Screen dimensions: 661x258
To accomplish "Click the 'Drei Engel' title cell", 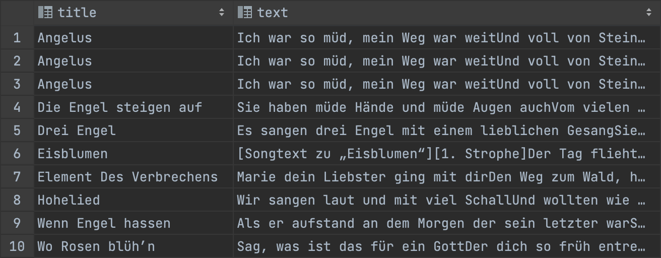I will tap(77, 131).
